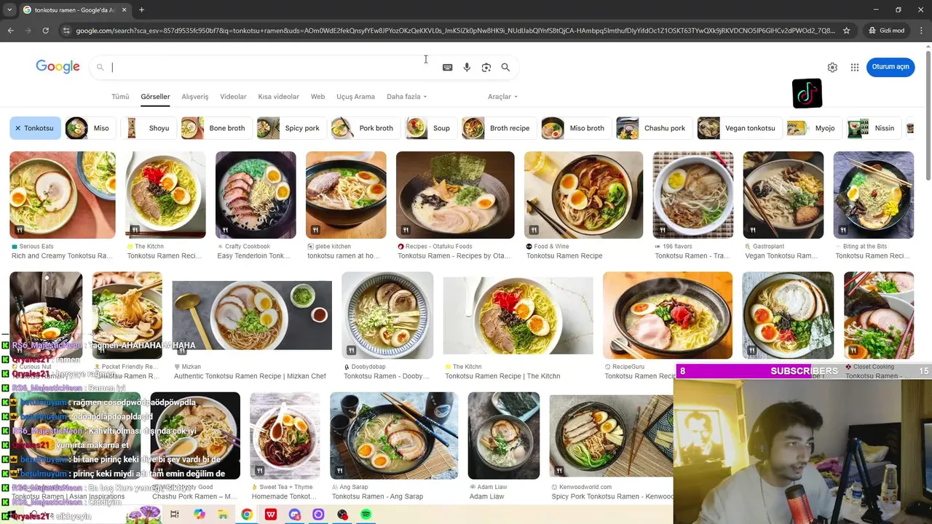Open the Adam Liaw ramen thumbnail
This screenshot has width=932, height=524.
(x=504, y=435)
